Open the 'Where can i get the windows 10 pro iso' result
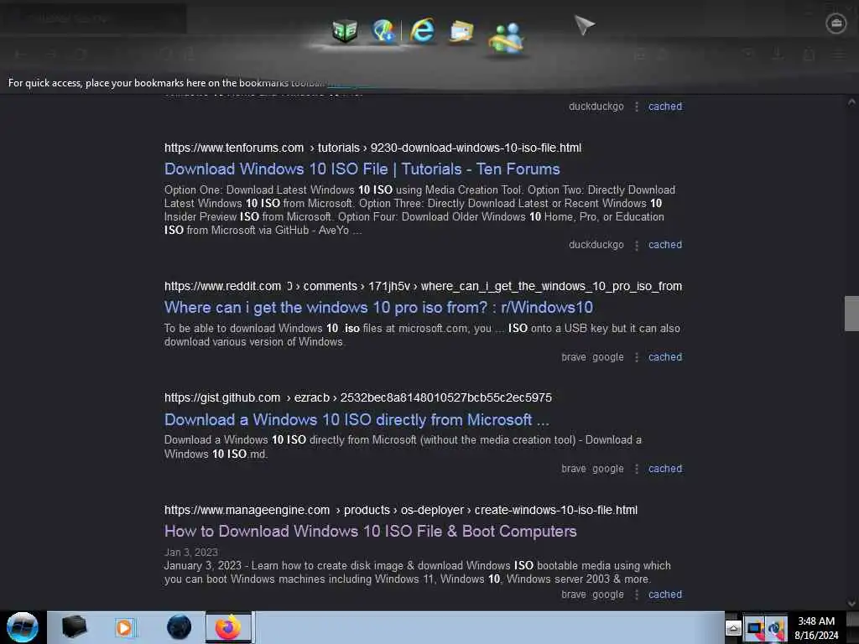Image resolution: width=859 pixels, height=644 pixels. pyautogui.click(x=378, y=308)
